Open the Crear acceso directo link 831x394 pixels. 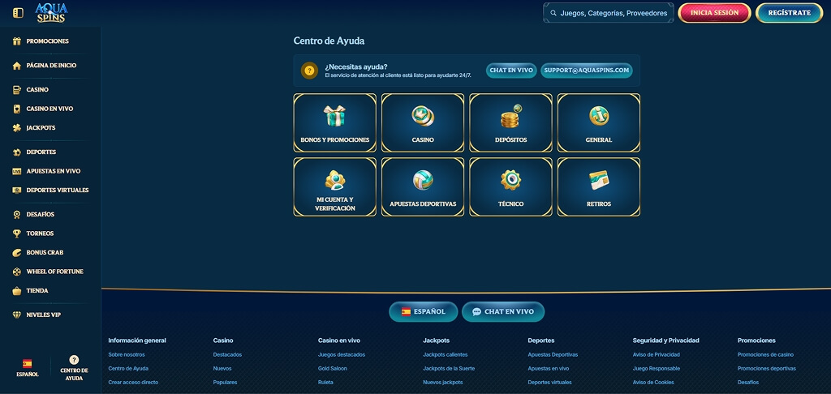tap(133, 383)
